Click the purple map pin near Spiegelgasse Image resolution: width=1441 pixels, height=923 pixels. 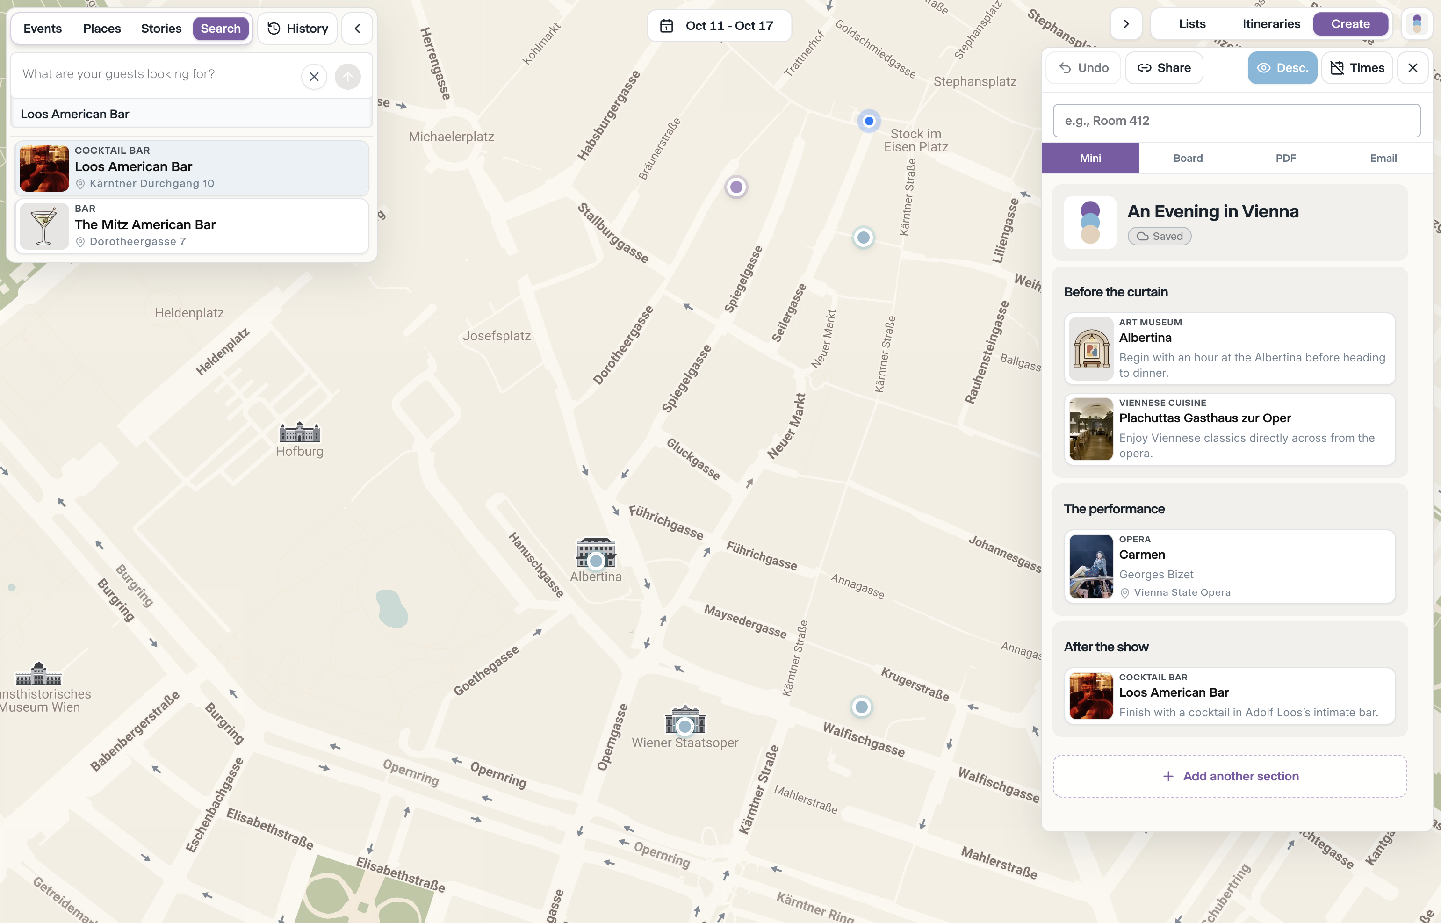click(x=736, y=187)
